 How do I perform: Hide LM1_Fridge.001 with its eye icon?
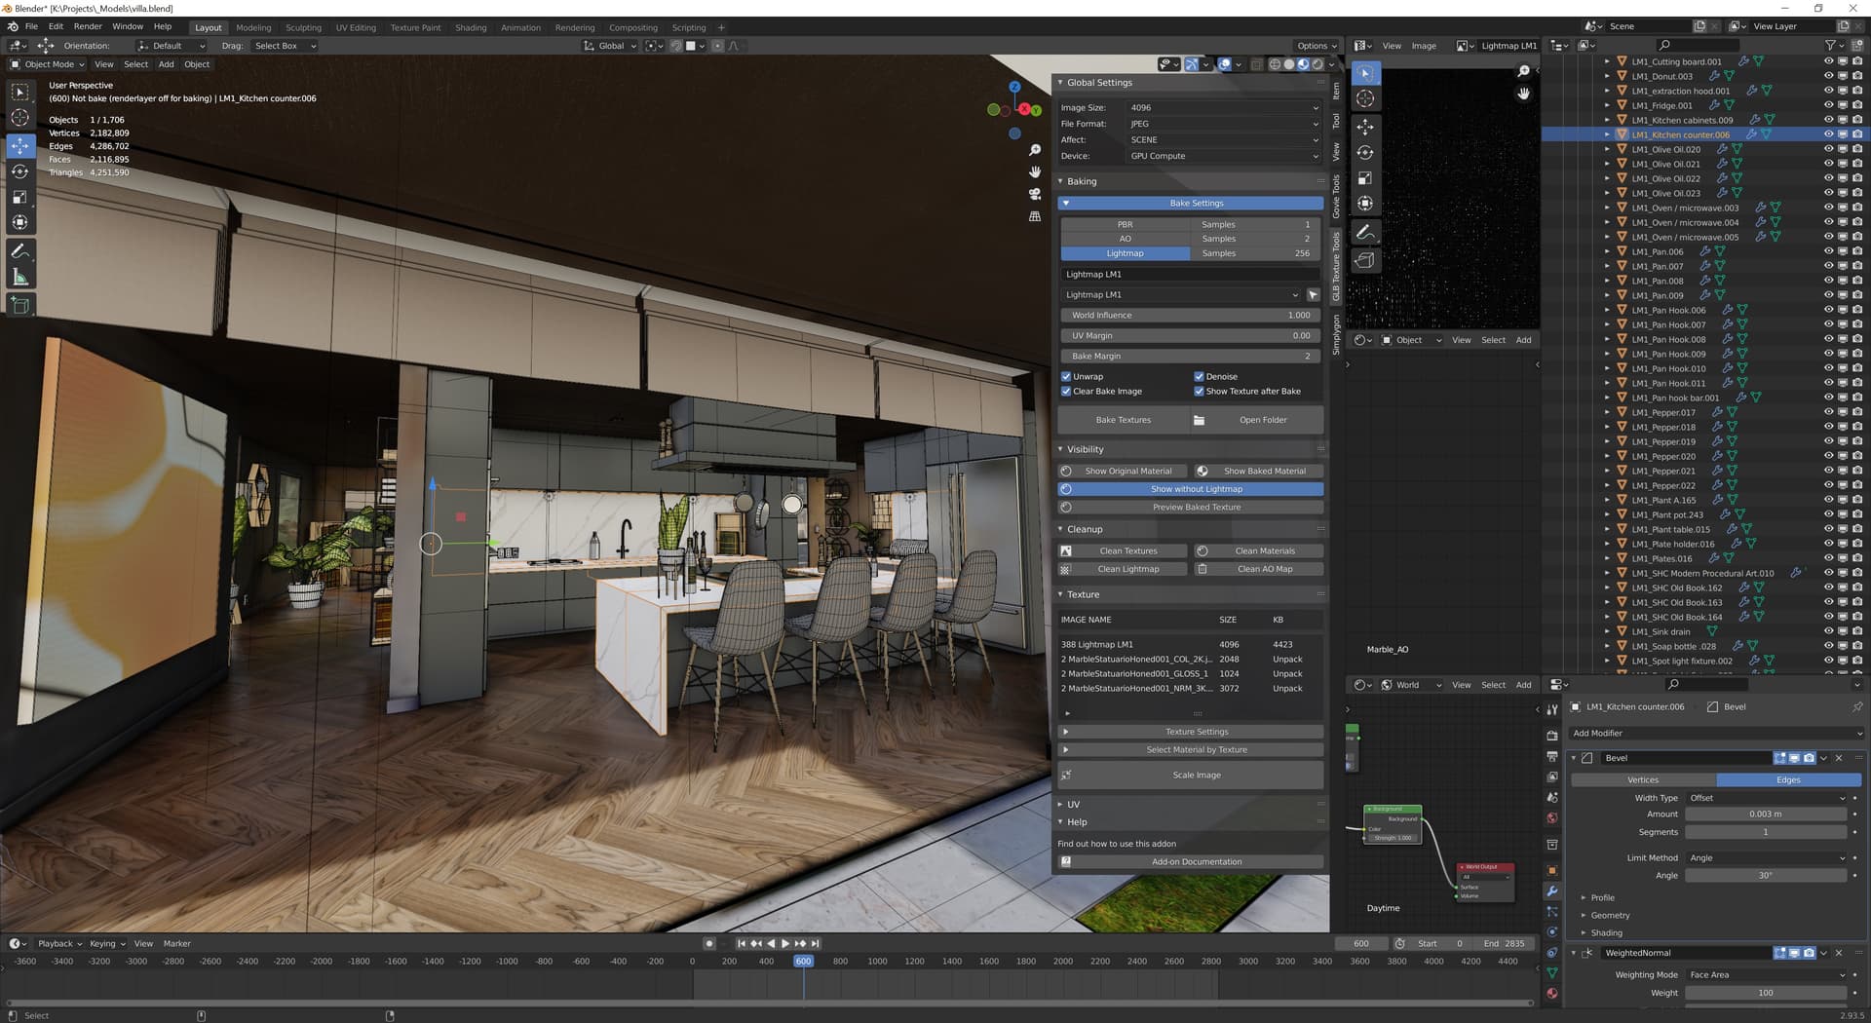point(1828,105)
